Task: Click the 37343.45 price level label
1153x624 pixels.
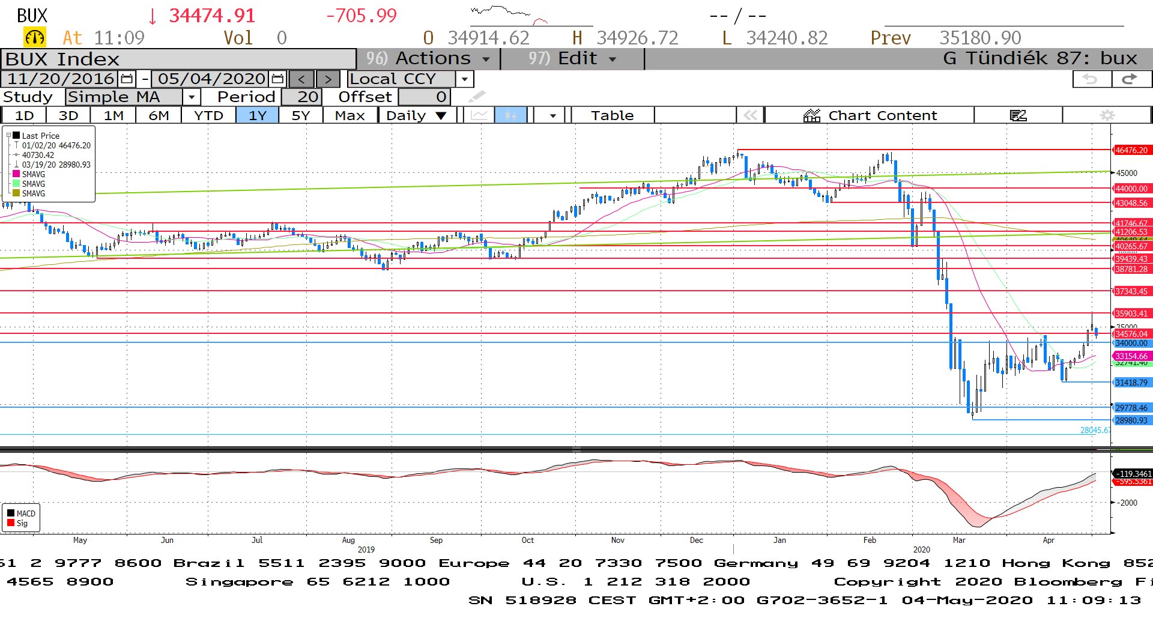Action: [1132, 291]
